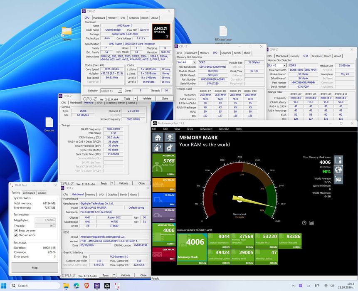Open the system information monitor icon in PerformanceTest
358x291 pixels.
coord(170,137)
